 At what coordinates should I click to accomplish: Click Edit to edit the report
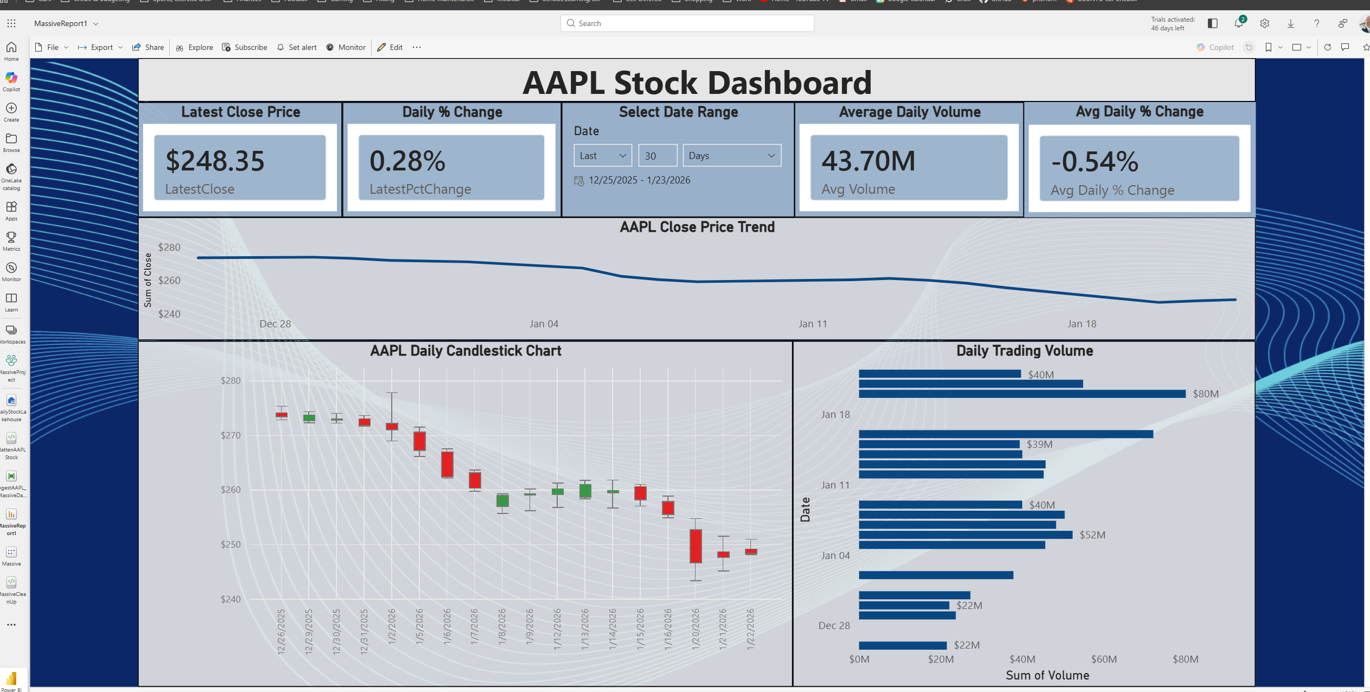(x=390, y=47)
